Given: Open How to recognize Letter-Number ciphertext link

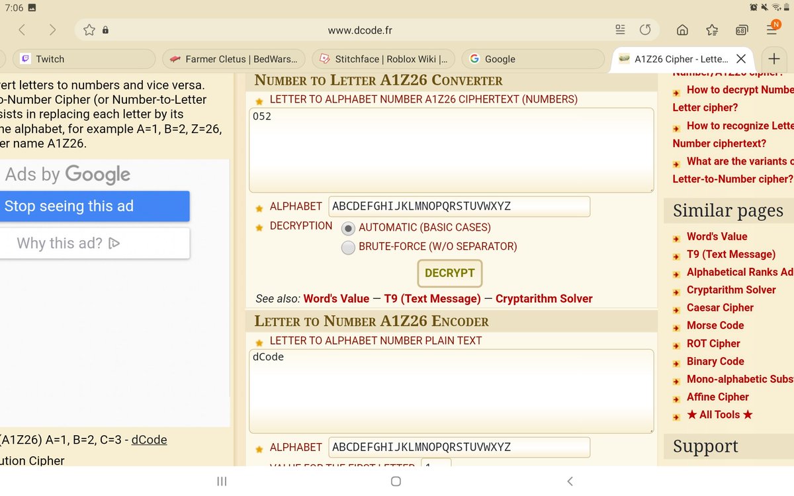Looking at the screenshot, I should coord(733,134).
